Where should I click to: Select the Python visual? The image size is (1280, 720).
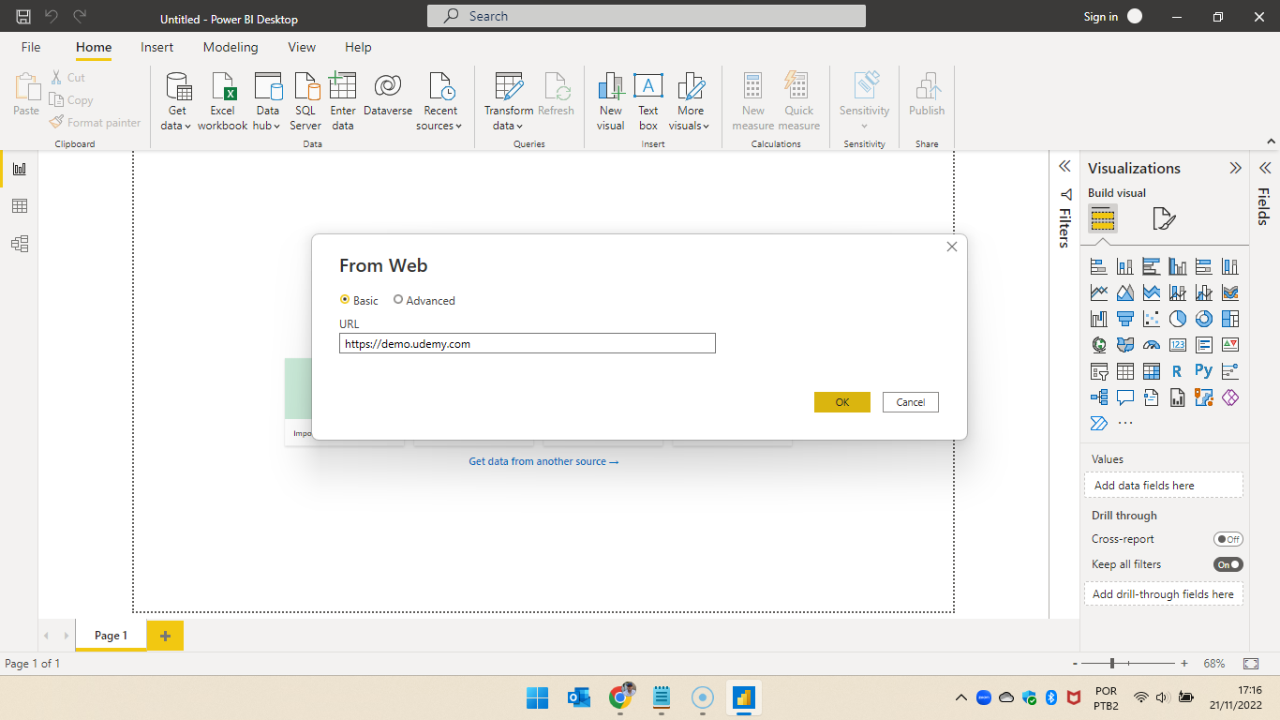[1204, 372]
